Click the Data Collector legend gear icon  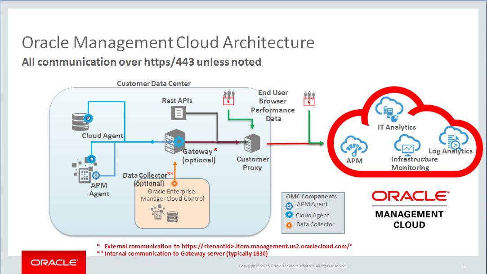click(289, 225)
